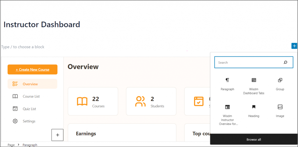Click the Page breadcrumb item
Screen dimensions: 298x147
pyautogui.click(x=11, y=145)
